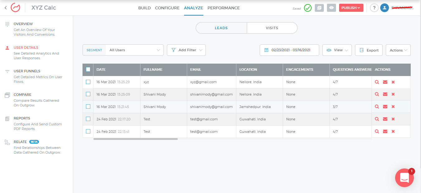This screenshot has width=421, height=193.
Task: Click the Reports sidebar label
Action: tap(22, 118)
